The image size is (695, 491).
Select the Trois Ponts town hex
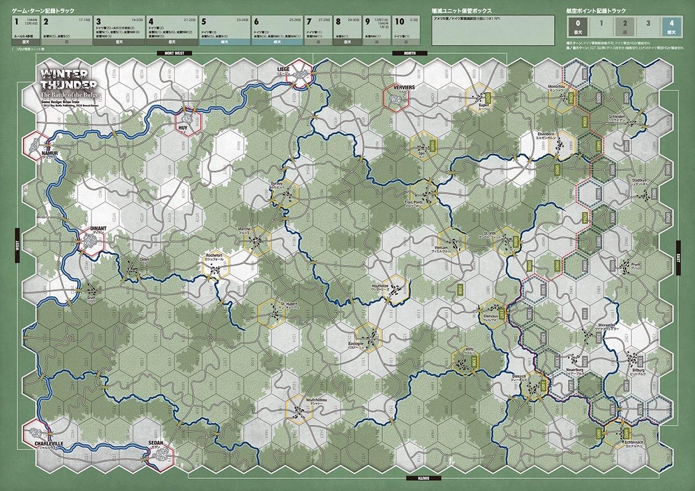click(x=424, y=193)
